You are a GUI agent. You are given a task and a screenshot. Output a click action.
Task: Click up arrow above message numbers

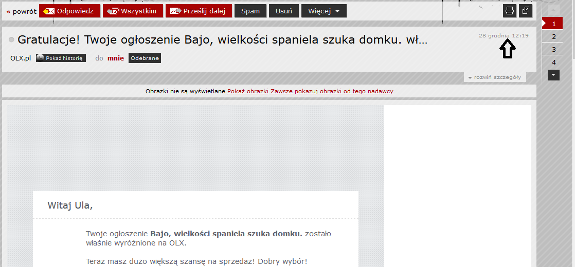pos(553,10)
